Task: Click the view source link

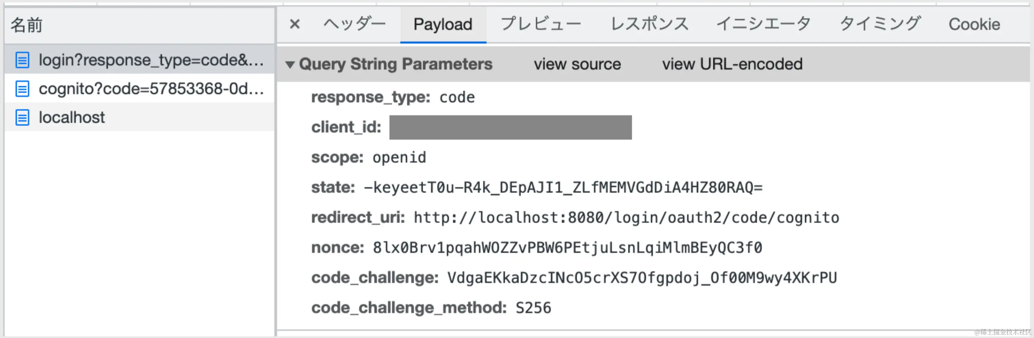Action: pyautogui.click(x=577, y=64)
